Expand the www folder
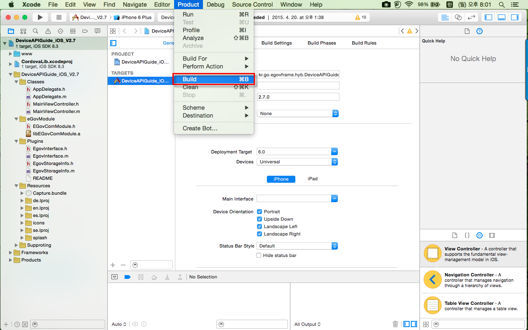 coord(11,54)
